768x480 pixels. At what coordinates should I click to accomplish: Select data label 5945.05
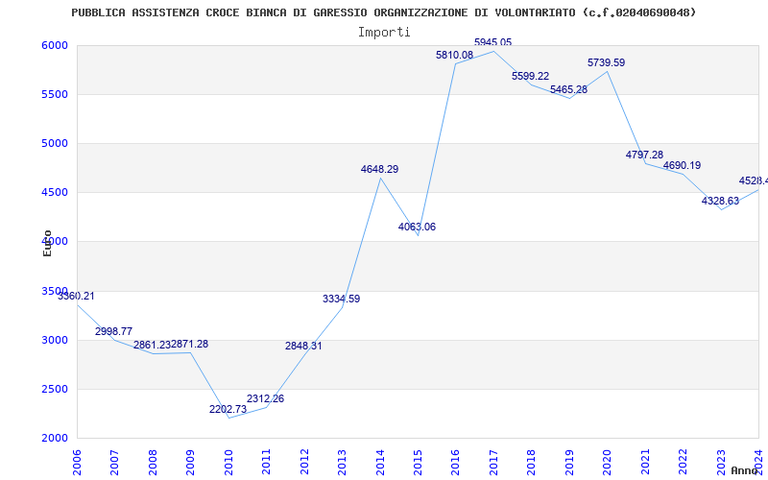pyautogui.click(x=492, y=42)
